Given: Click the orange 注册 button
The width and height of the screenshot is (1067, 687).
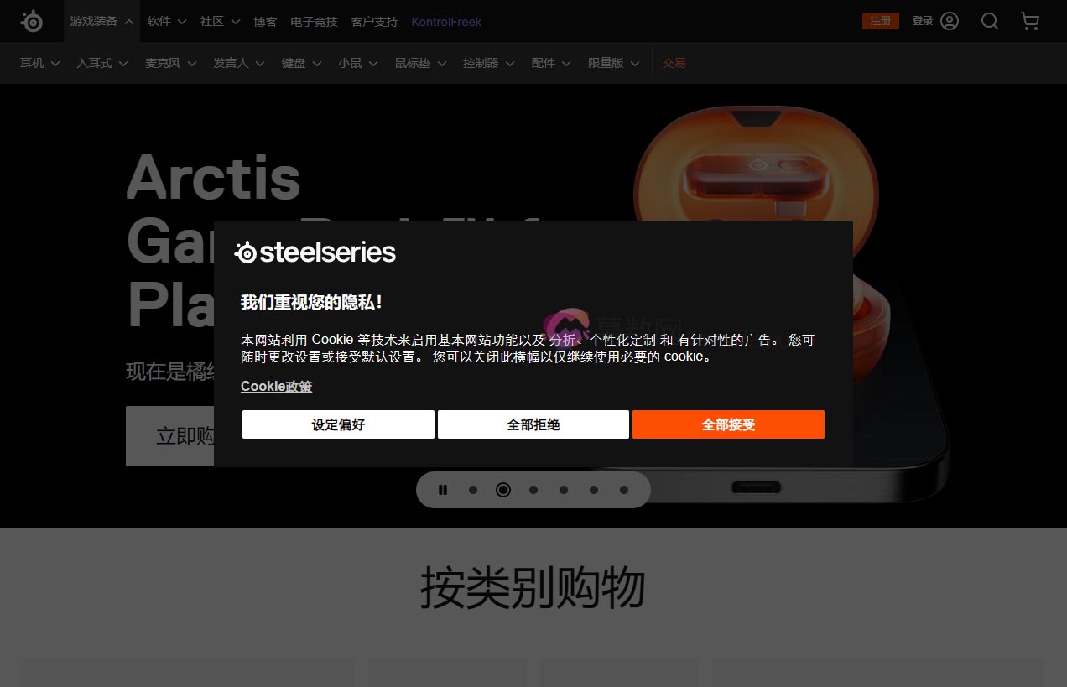Looking at the screenshot, I should pyautogui.click(x=880, y=21).
